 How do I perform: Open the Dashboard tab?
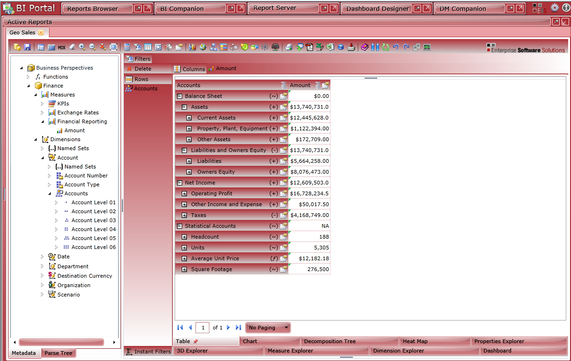point(523,351)
